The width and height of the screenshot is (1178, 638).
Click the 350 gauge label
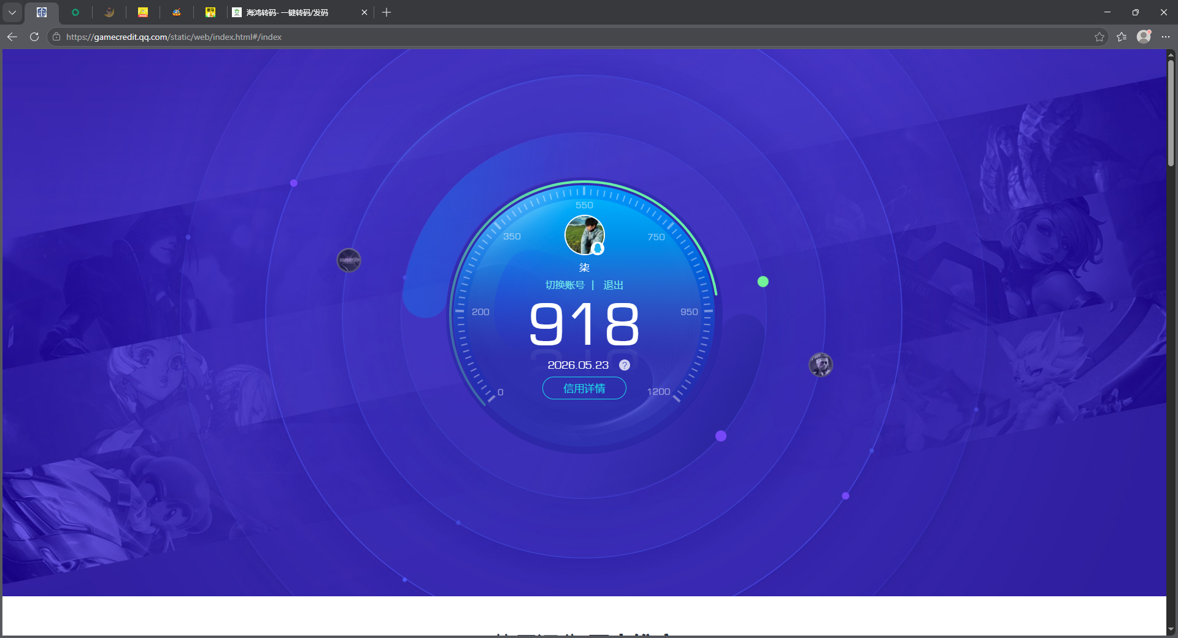click(512, 237)
